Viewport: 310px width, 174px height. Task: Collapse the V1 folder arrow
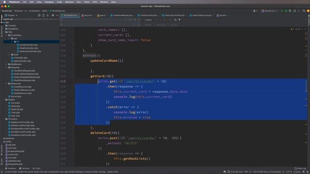point(12,42)
